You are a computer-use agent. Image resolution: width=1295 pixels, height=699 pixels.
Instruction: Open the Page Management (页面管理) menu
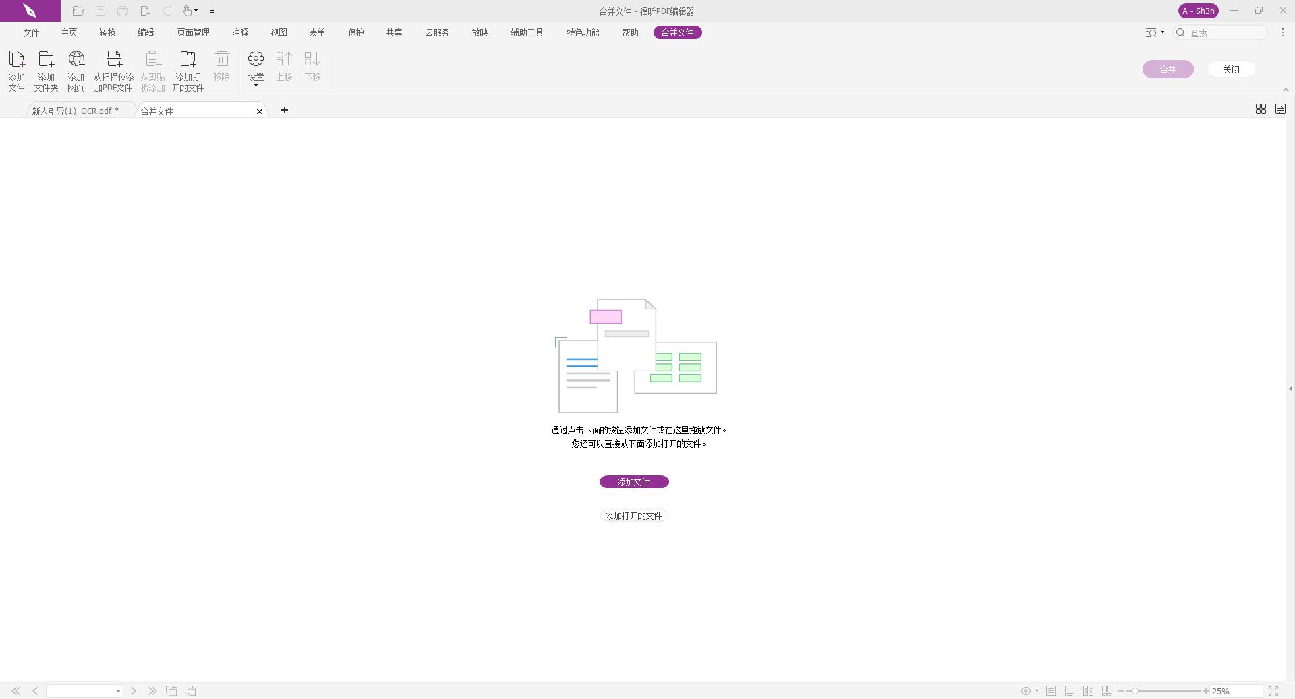pos(193,32)
